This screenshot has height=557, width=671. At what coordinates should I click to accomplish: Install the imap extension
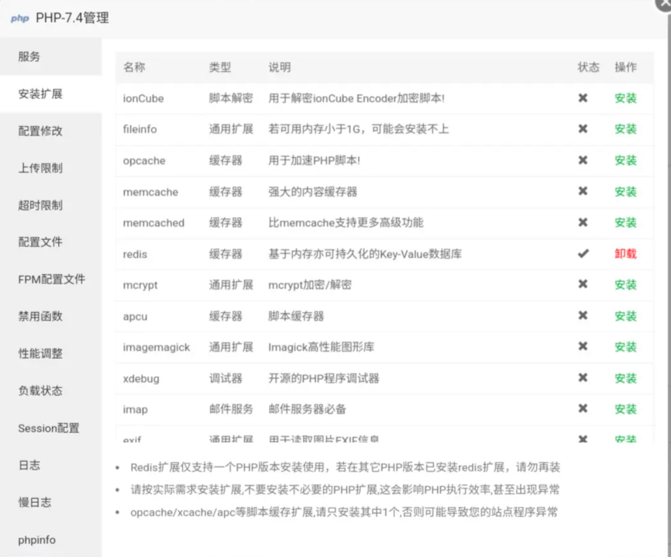[x=626, y=409]
